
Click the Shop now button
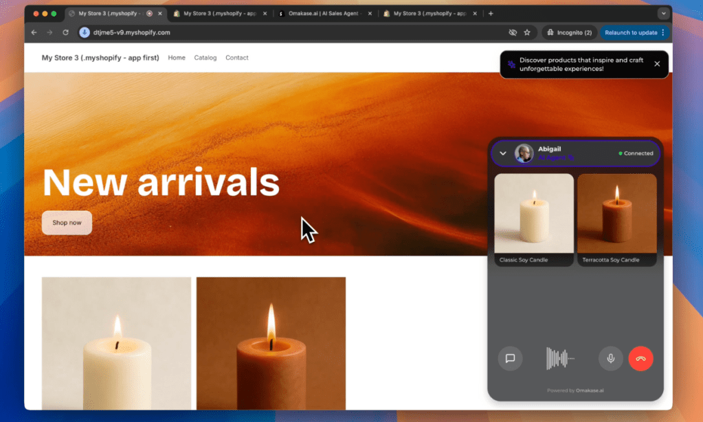pos(67,223)
